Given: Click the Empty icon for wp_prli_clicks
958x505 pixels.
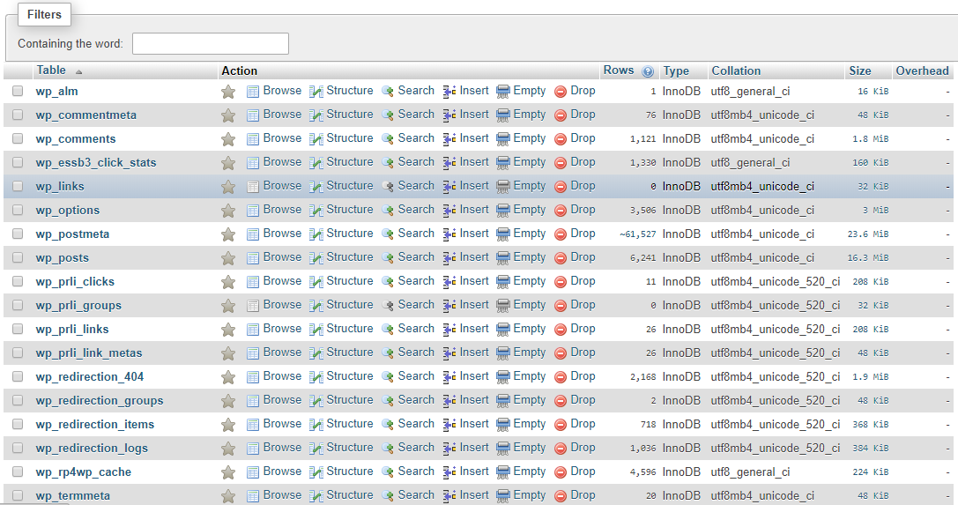Looking at the screenshot, I should point(503,282).
